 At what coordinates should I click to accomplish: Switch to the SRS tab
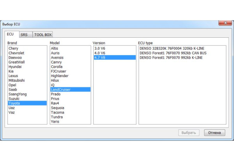click(x=24, y=35)
